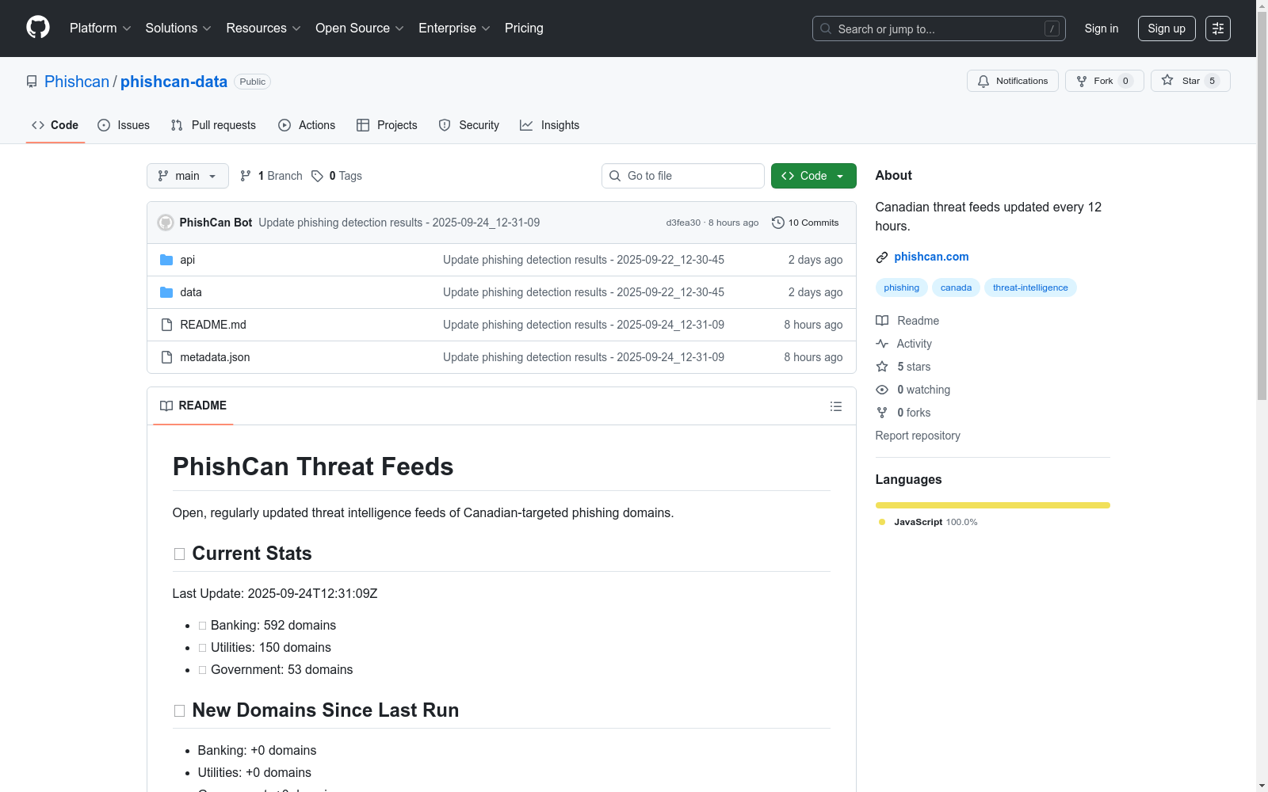Select the README tab header

pos(193,406)
